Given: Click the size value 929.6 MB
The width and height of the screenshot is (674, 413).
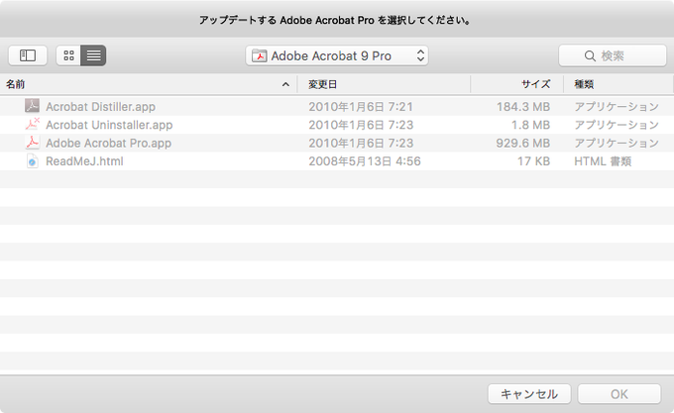Looking at the screenshot, I should pyautogui.click(x=523, y=143).
